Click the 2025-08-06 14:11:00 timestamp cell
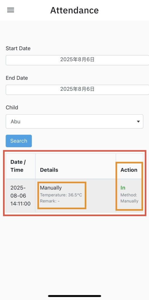The height and width of the screenshot is (300, 149). (20, 195)
